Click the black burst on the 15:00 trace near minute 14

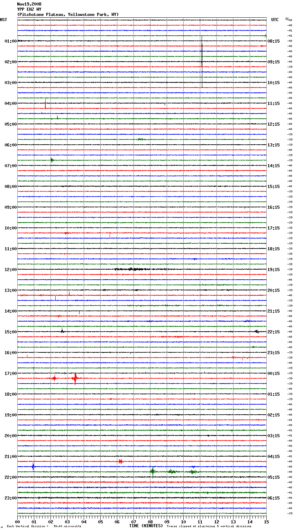tap(257, 332)
